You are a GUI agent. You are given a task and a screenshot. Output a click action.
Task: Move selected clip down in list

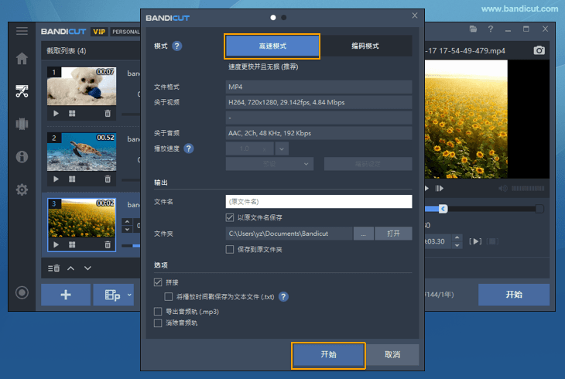tap(87, 268)
